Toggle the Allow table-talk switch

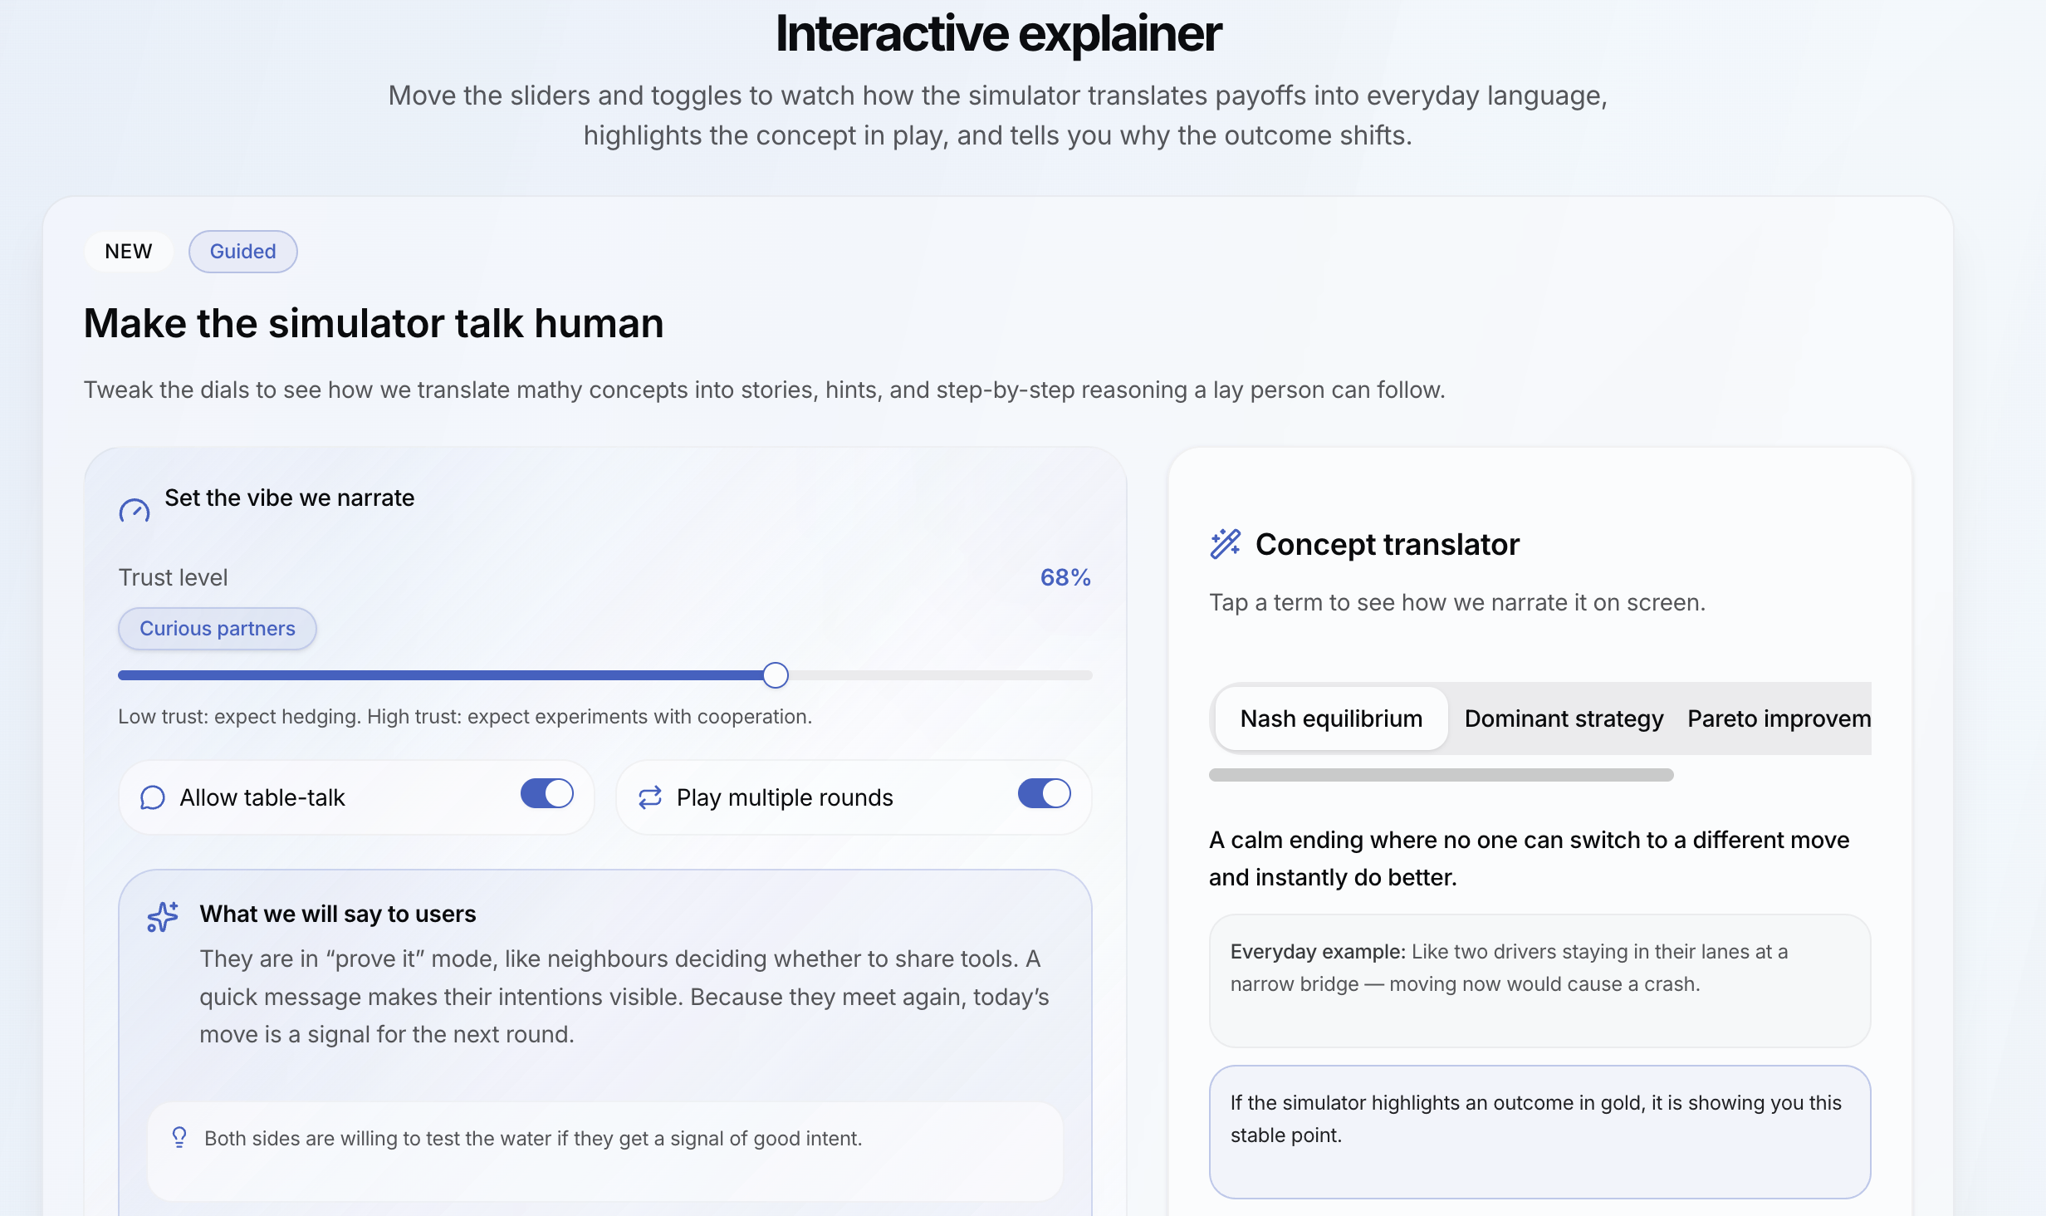coord(546,794)
